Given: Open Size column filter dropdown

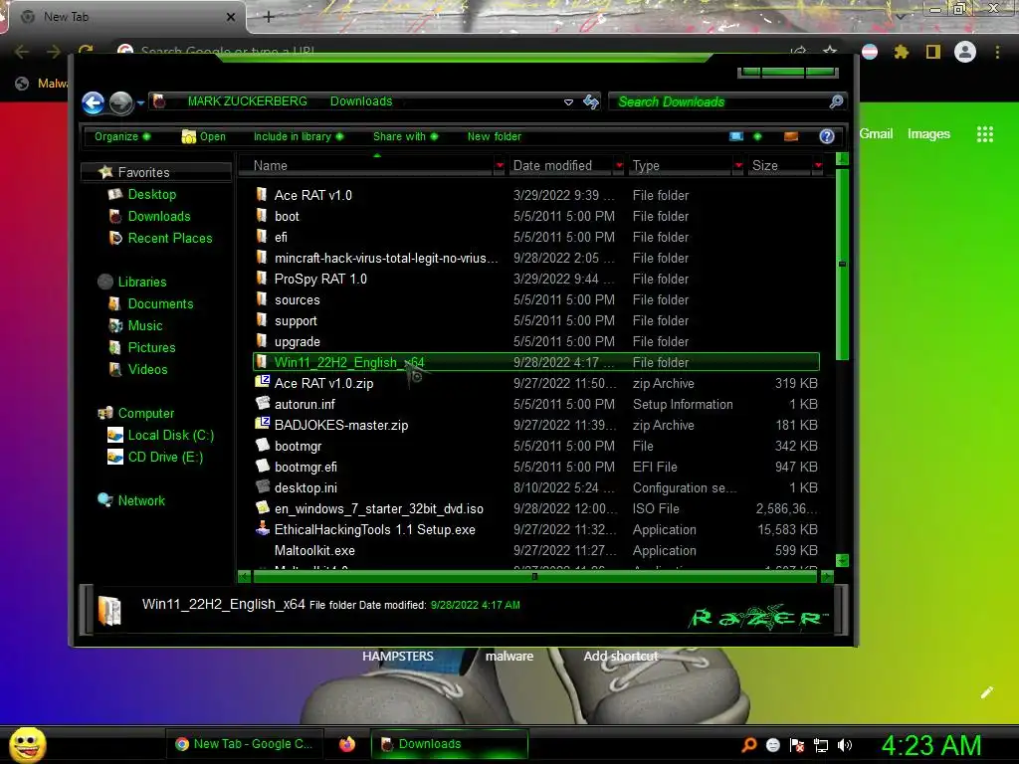Looking at the screenshot, I should tap(818, 166).
